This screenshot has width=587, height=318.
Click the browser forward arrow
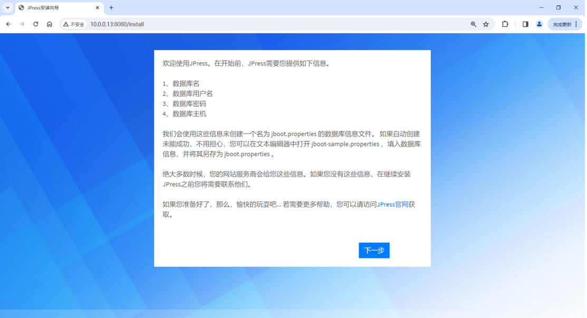[x=22, y=24]
